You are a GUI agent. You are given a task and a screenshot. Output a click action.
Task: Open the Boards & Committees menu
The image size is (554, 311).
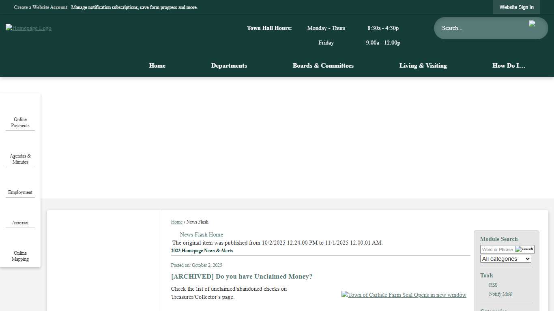pyautogui.click(x=323, y=66)
